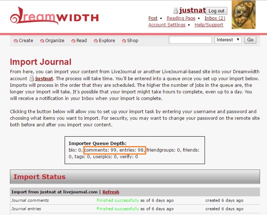Click the swirl icon next to Create

pyautogui.click(x=16, y=41)
